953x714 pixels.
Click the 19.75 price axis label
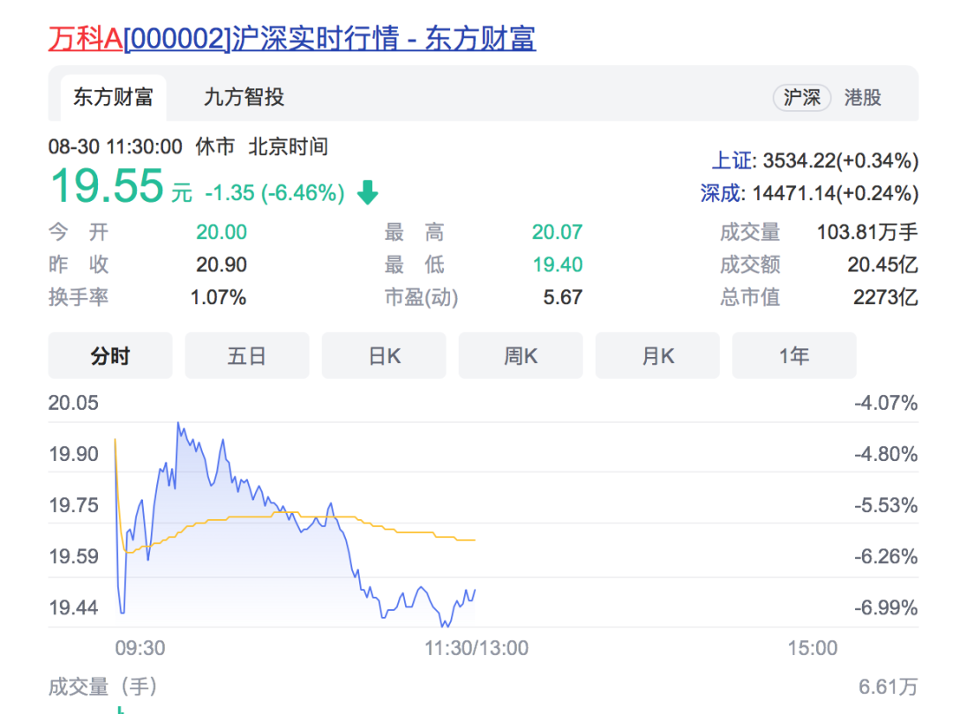(73, 505)
